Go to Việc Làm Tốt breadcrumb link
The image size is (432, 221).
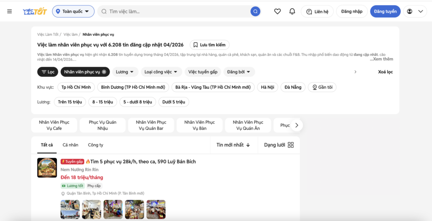48,35
